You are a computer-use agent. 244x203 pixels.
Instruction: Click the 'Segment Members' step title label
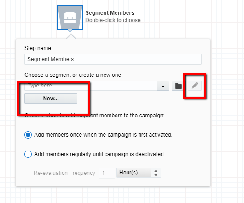click(110, 13)
